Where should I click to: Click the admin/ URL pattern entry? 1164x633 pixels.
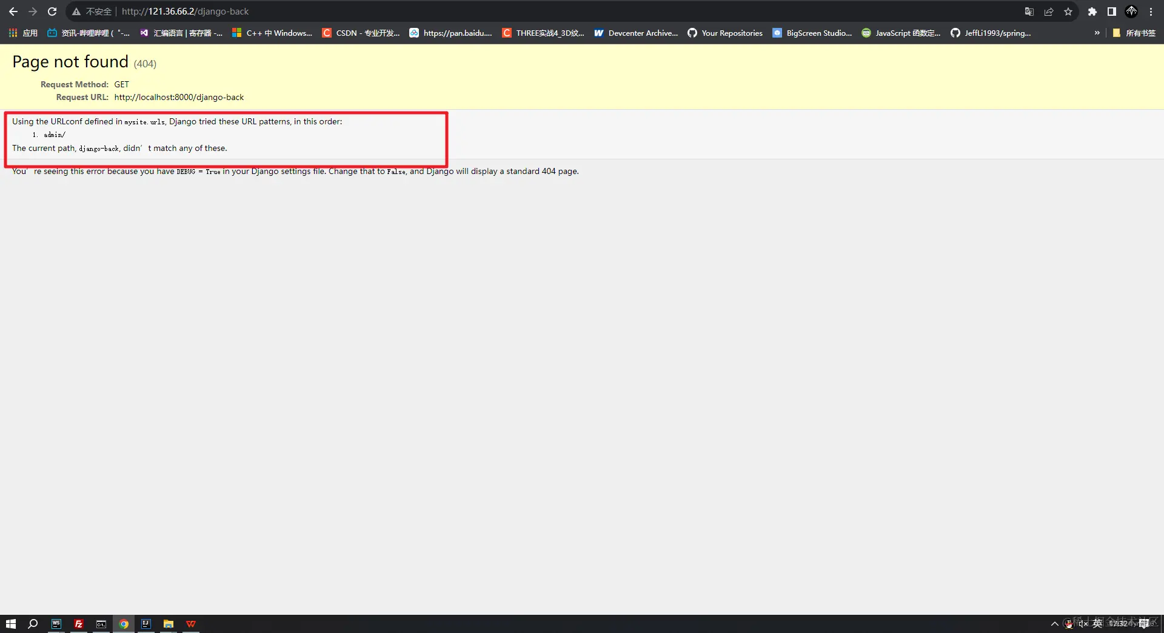pyautogui.click(x=55, y=135)
